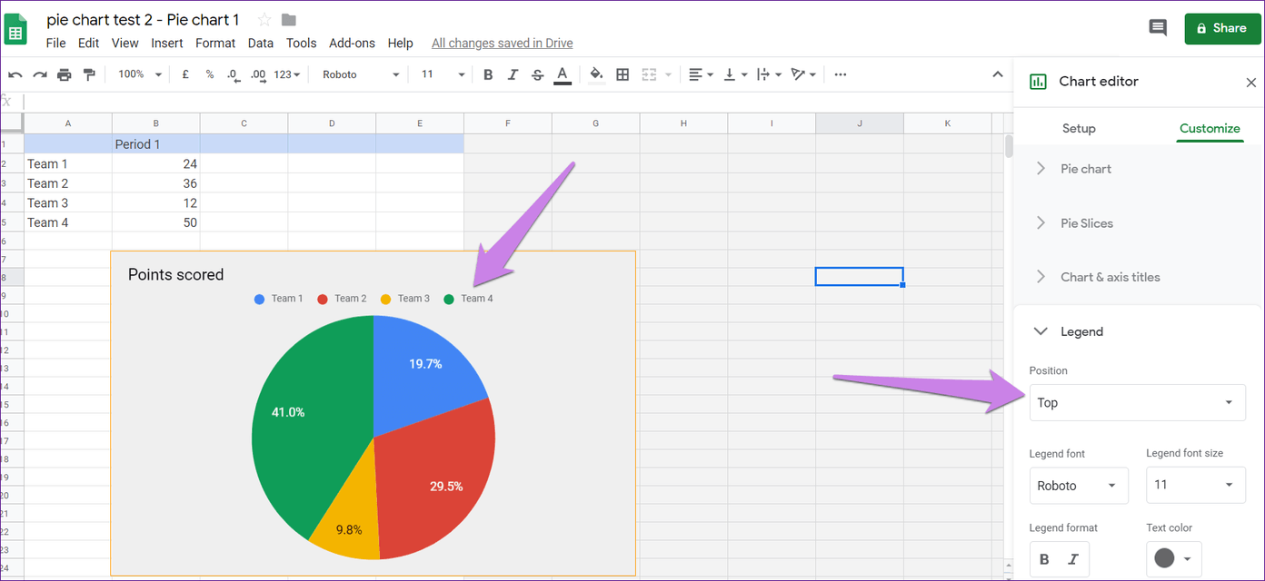Image resolution: width=1265 pixels, height=581 pixels.
Task: Select cell containing Team 3
Action: tap(68, 202)
